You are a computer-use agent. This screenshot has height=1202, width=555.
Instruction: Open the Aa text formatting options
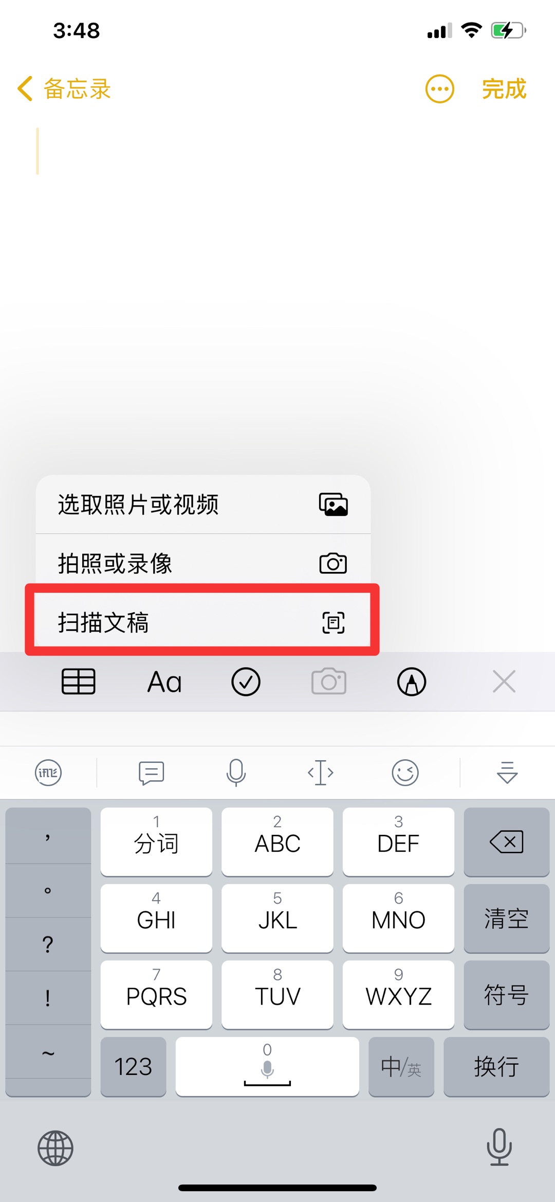164,683
